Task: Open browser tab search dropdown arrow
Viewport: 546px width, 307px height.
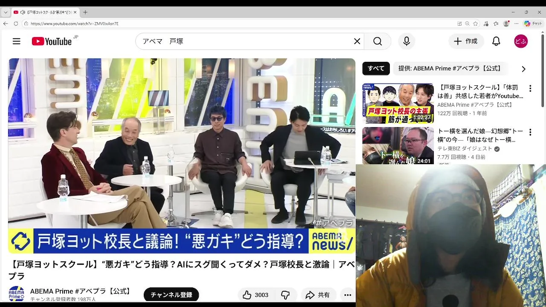Action: [6, 12]
